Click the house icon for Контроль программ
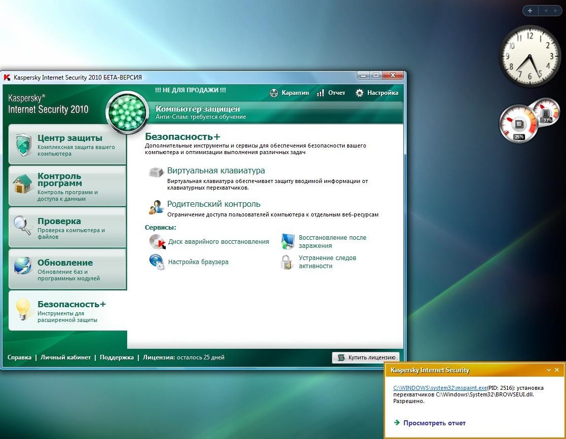566x439 pixels. click(x=22, y=184)
